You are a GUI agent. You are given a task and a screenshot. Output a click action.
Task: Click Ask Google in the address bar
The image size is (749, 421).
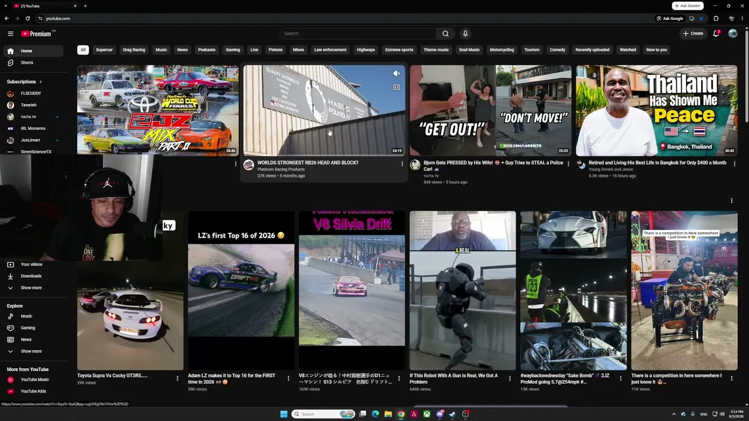670,18
